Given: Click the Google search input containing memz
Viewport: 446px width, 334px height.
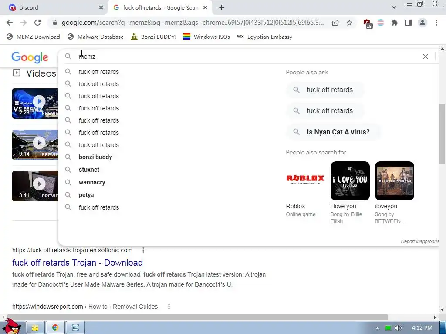Looking at the screenshot, I should (x=247, y=57).
